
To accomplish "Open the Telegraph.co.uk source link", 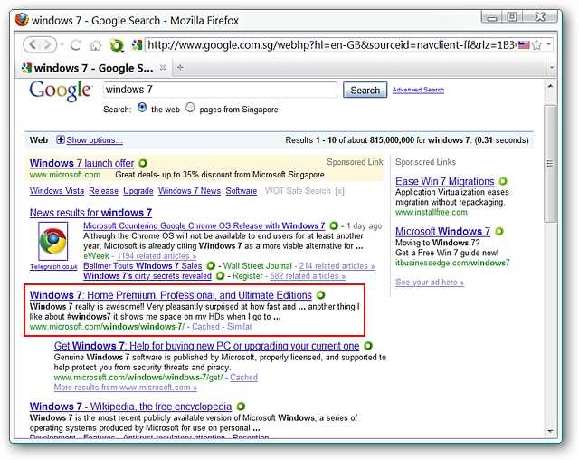I will pos(54,267).
